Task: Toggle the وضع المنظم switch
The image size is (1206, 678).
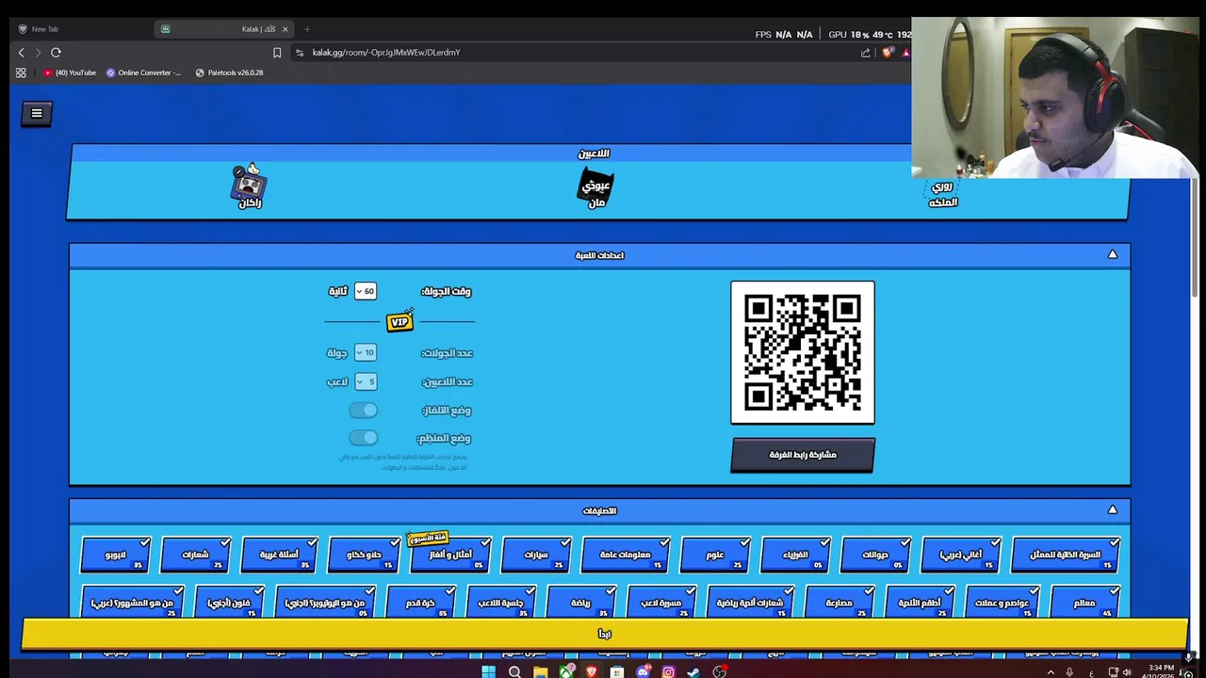Action: coord(363,438)
